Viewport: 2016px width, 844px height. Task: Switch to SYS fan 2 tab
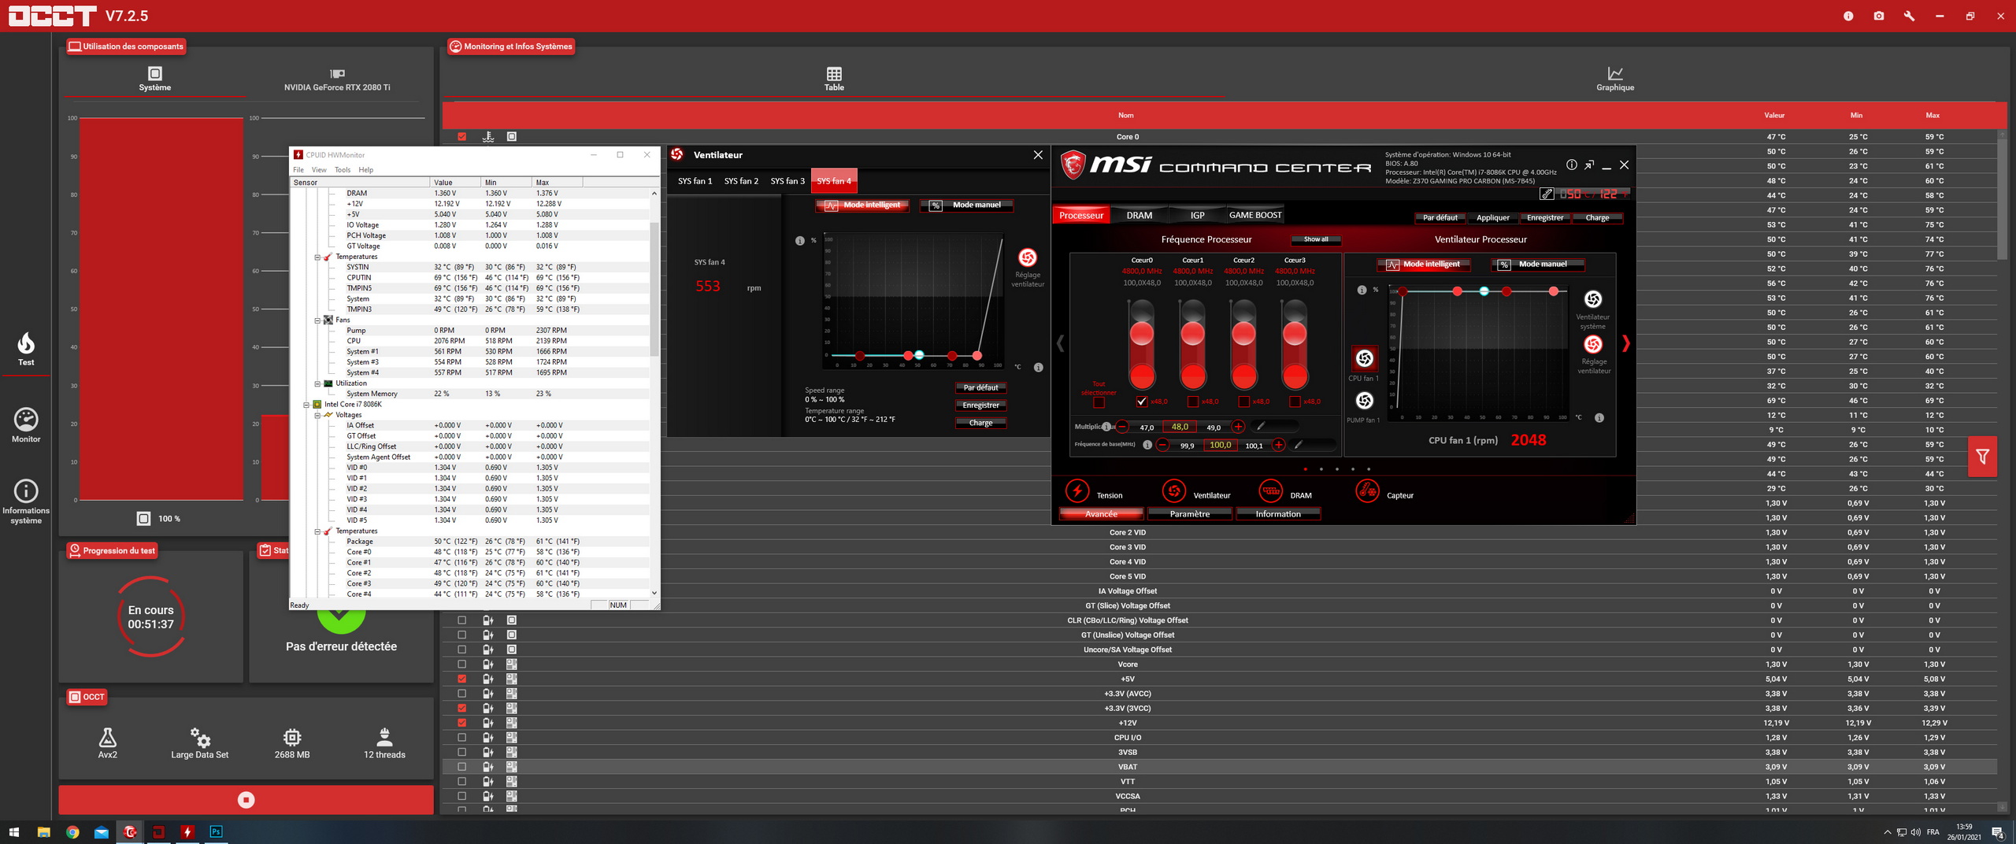click(x=740, y=181)
